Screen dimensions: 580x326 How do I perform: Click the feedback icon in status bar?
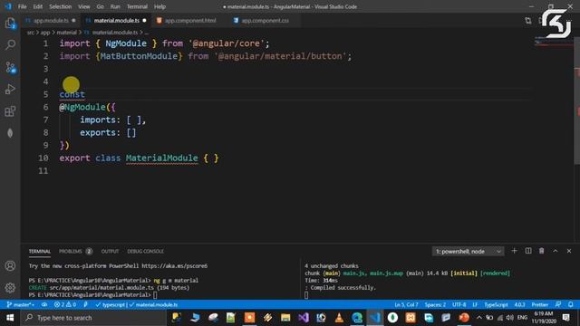(x=558, y=305)
